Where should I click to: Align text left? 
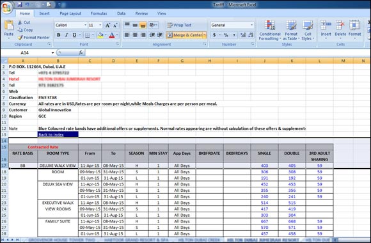coord(127,35)
